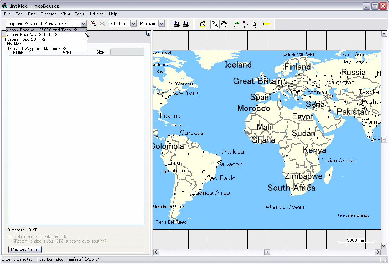Open the Medium detail level dropdown
Image resolution: width=389 pixels, height=264 pixels.
click(161, 24)
